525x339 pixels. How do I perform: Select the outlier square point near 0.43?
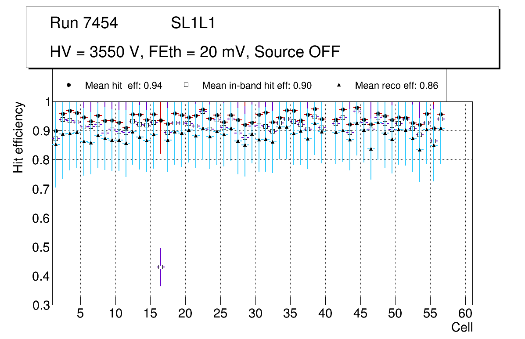point(161,267)
